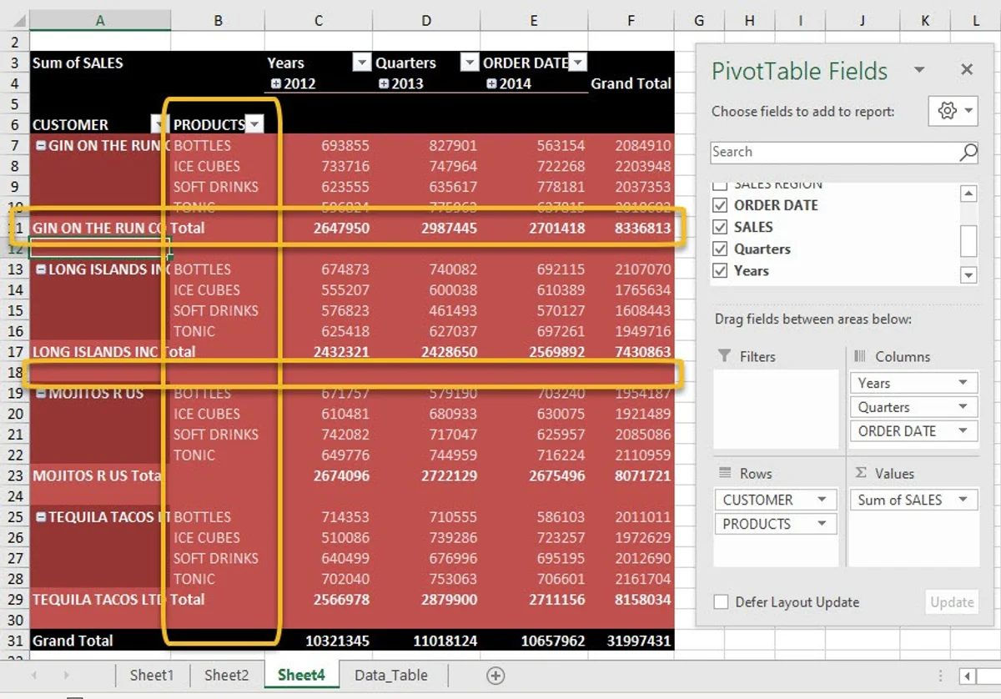Enable Defer Layout Update
This screenshot has width=1001, height=699.
click(721, 602)
